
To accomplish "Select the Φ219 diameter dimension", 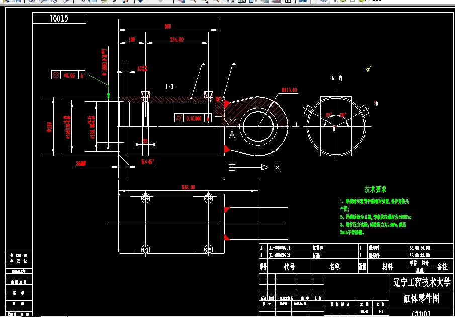I will pyautogui.click(x=49, y=127).
